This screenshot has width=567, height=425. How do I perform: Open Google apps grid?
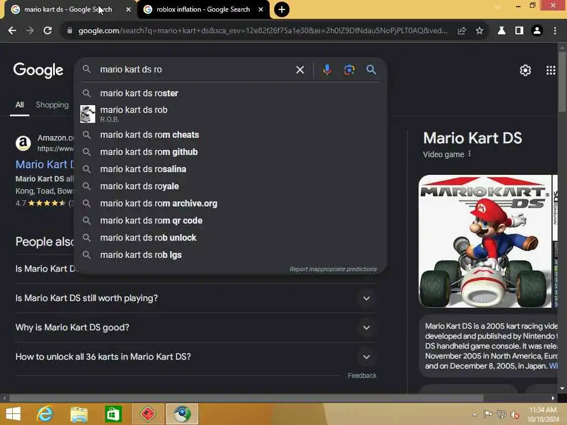point(551,70)
